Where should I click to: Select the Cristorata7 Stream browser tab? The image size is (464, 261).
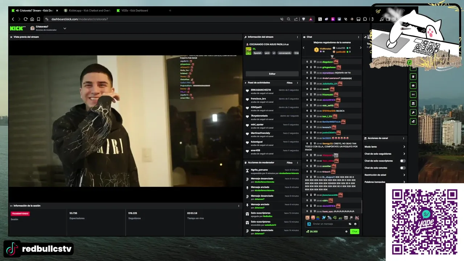(x=35, y=11)
